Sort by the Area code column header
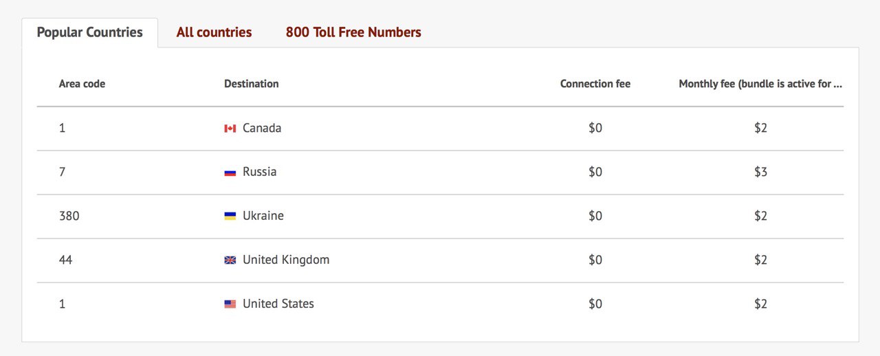880x356 pixels. [82, 84]
